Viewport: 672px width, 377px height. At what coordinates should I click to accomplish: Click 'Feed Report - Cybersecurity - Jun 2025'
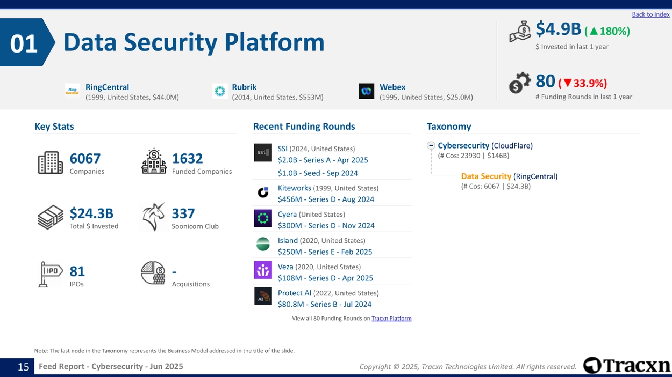tap(111, 366)
